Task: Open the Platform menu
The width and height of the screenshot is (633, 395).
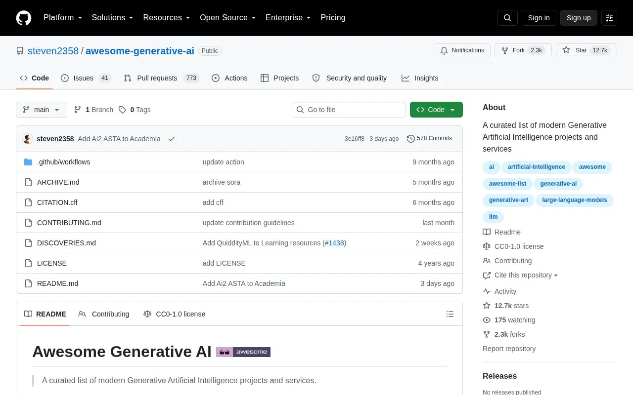Action: (x=63, y=18)
